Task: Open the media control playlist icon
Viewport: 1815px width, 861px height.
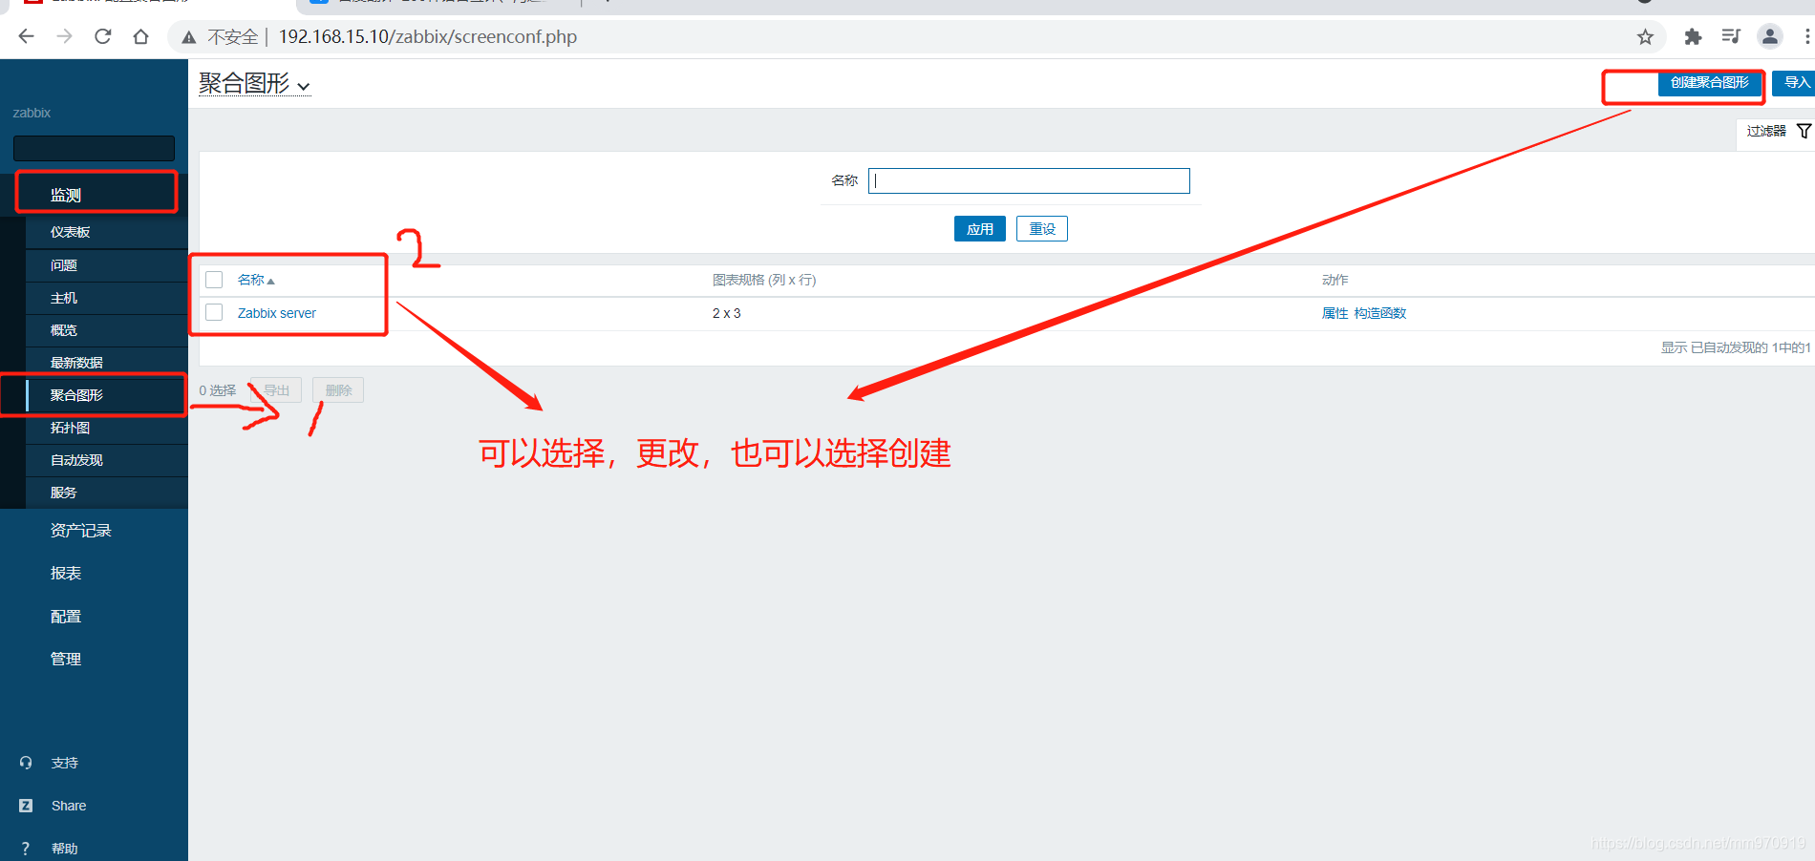Action: 1731,36
